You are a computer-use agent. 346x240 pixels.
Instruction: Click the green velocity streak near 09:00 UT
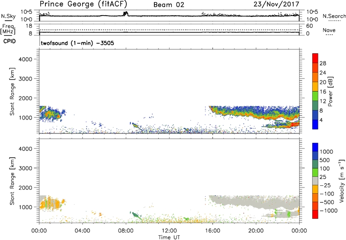[136, 215]
